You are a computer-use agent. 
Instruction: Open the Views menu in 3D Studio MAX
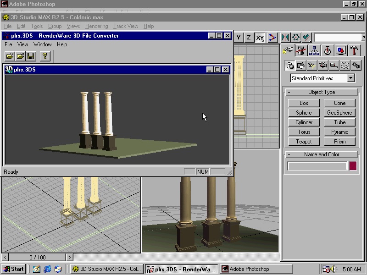pos(73,26)
